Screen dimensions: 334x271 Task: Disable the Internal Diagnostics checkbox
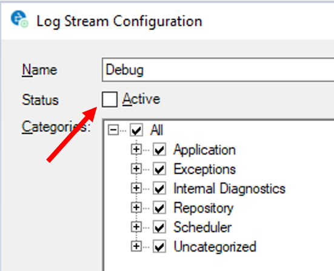point(159,189)
